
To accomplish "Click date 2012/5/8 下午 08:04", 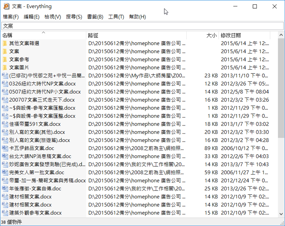I will (245, 92).
